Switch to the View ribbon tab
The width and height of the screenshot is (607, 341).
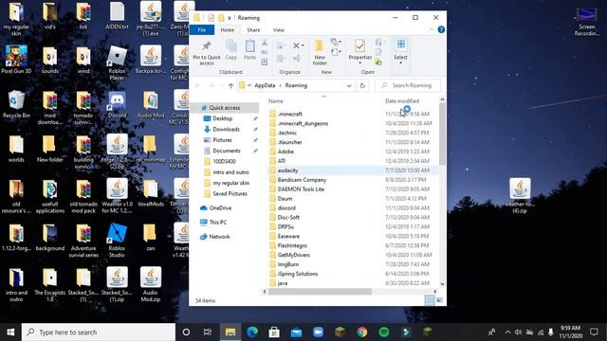[278, 29]
